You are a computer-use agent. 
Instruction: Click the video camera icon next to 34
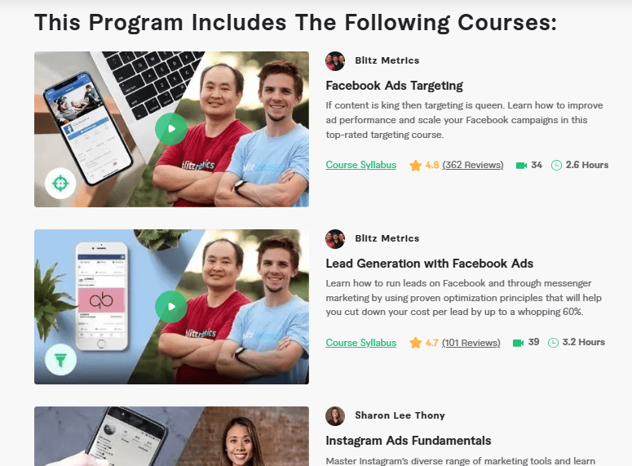(x=522, y=166)
